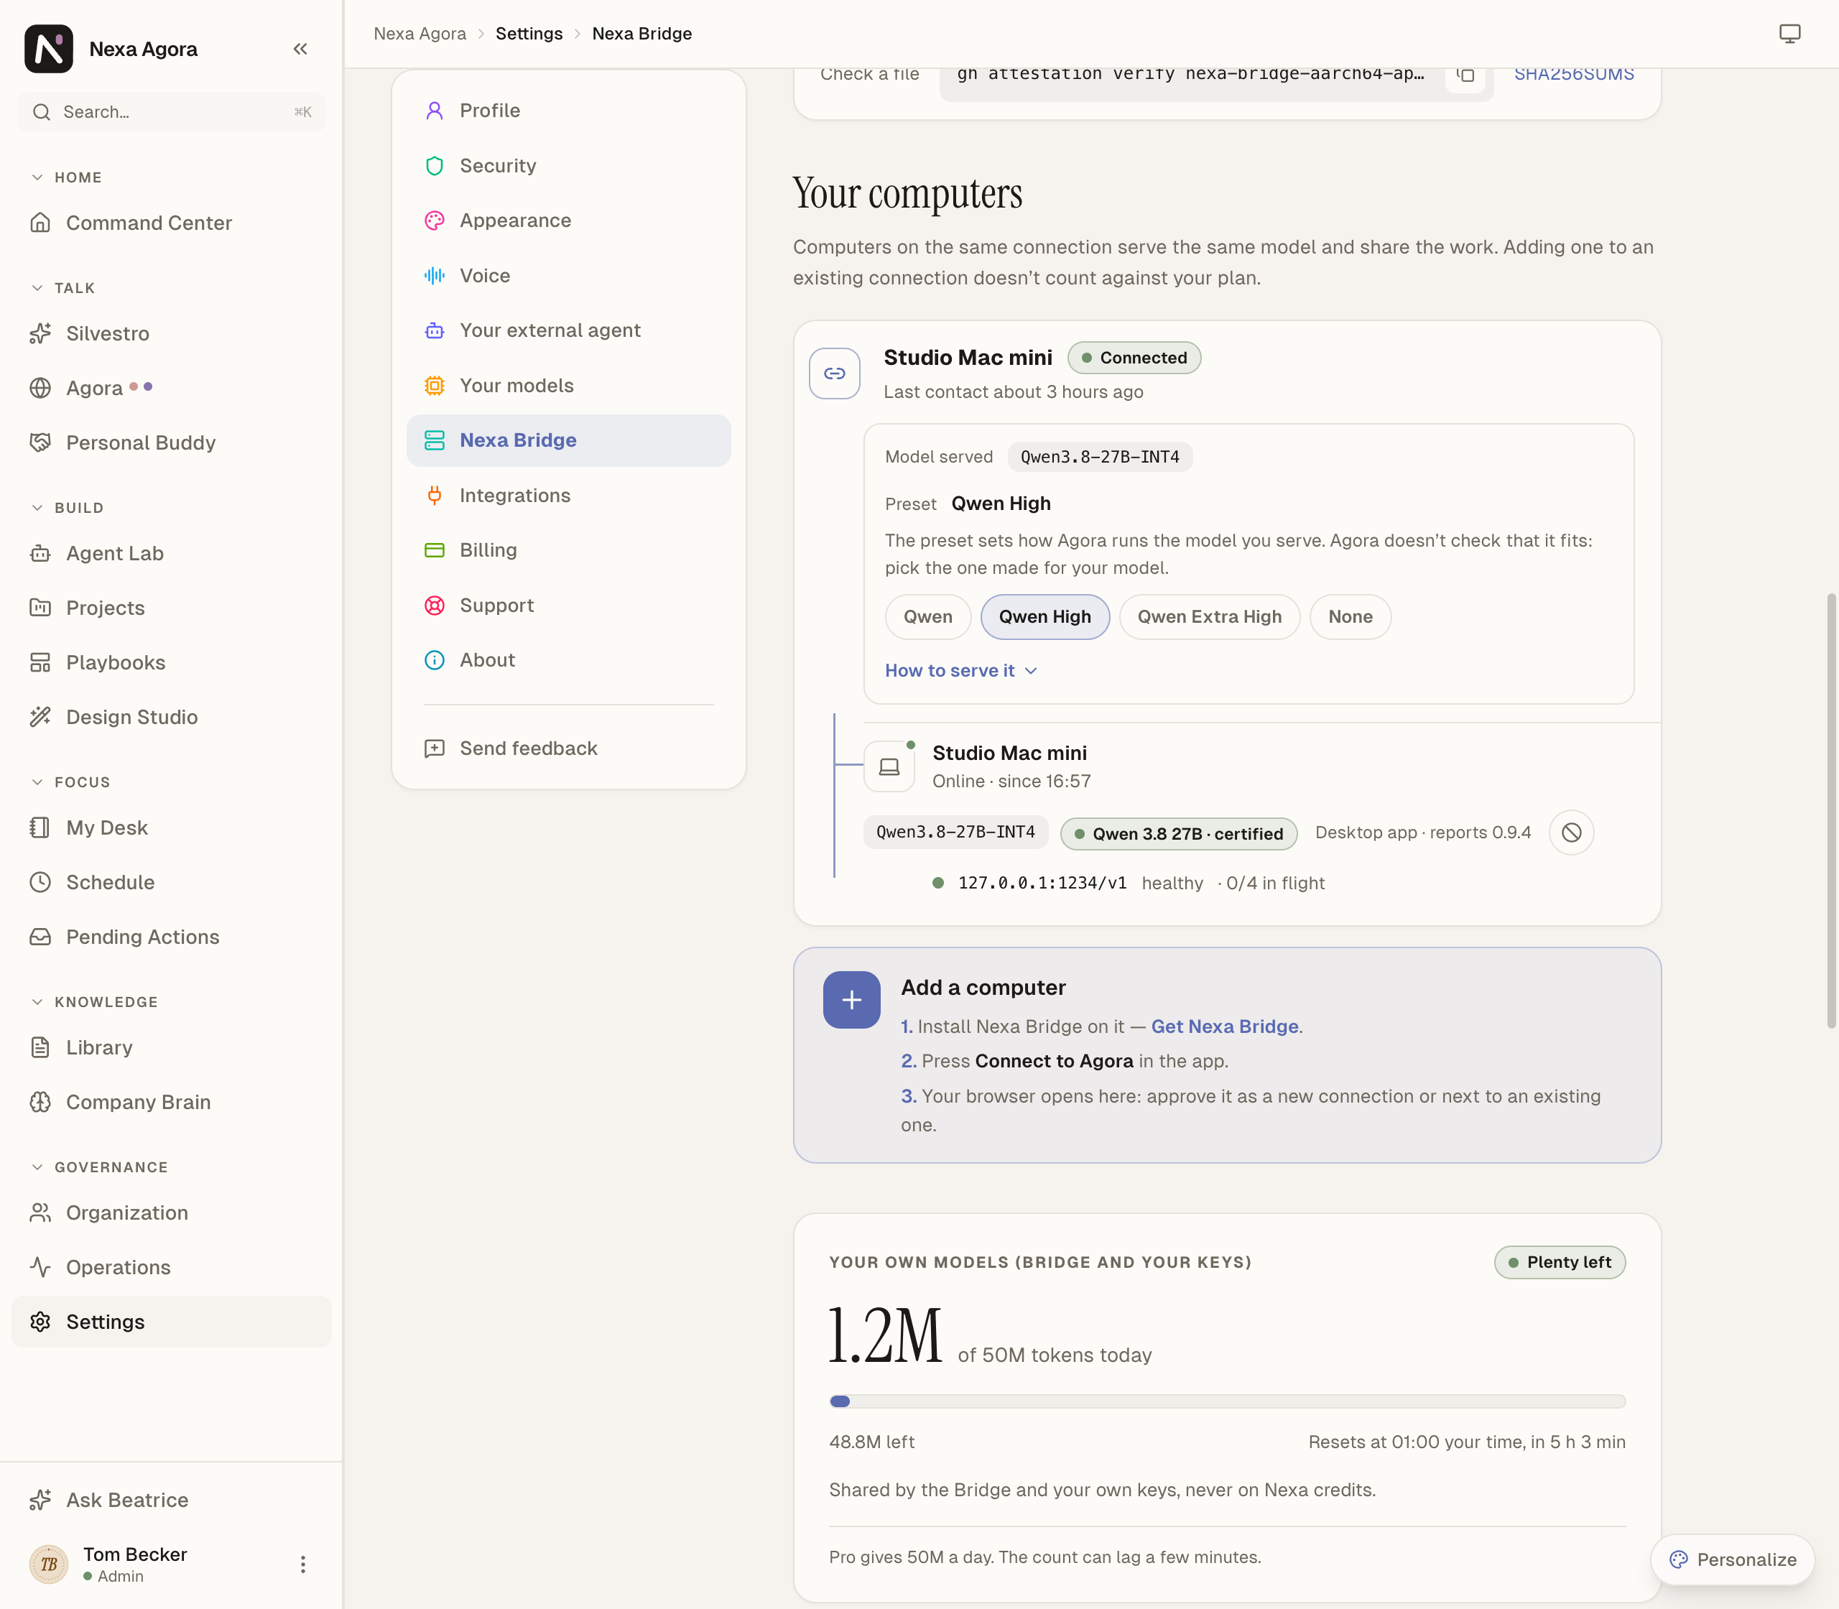Follow the Get Nexa Bridge link

click(1225, 1026)
